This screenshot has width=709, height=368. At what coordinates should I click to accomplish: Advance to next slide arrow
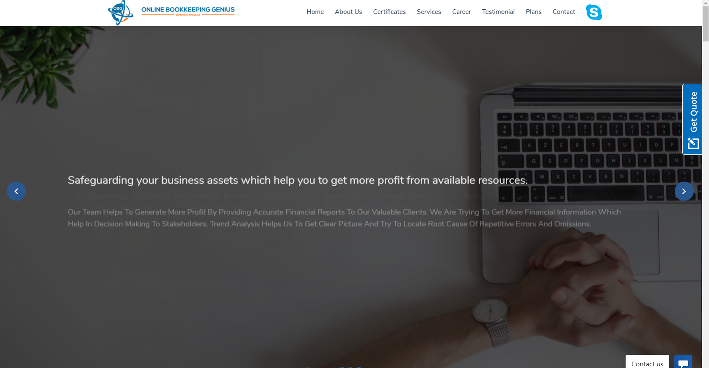coord(684,191)
